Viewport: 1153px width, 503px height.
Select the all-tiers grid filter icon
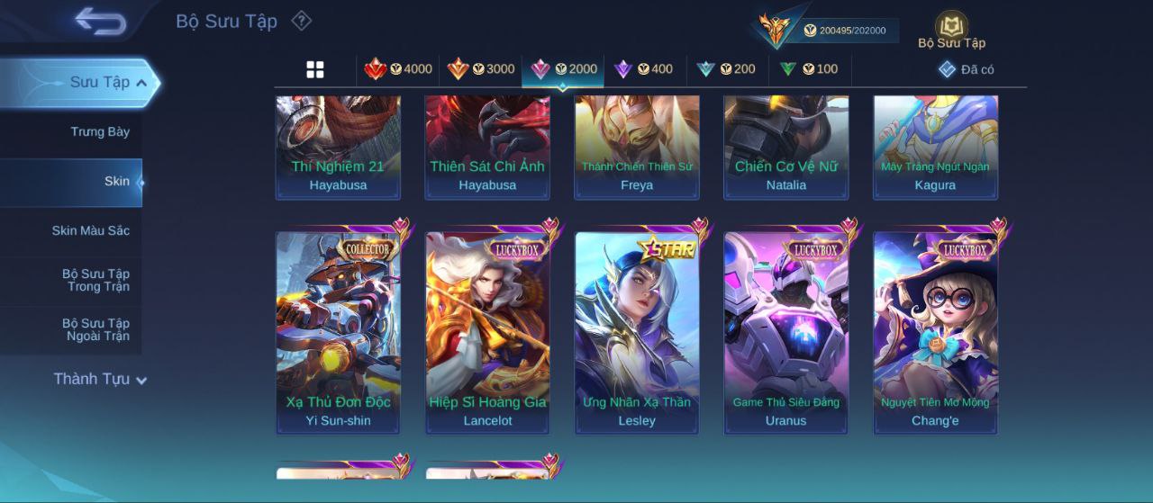pyautogui.click(x=315, y=69)
